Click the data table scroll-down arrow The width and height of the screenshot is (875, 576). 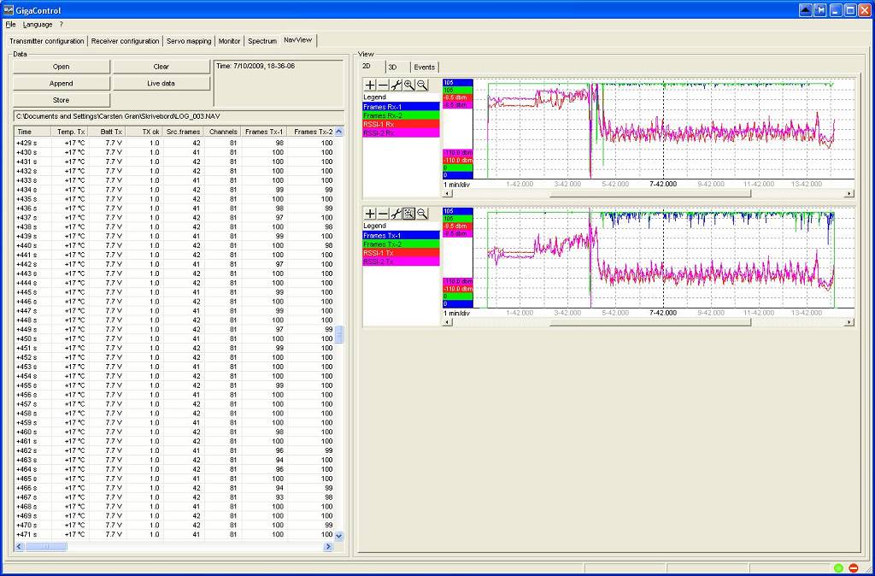(338, 536)
